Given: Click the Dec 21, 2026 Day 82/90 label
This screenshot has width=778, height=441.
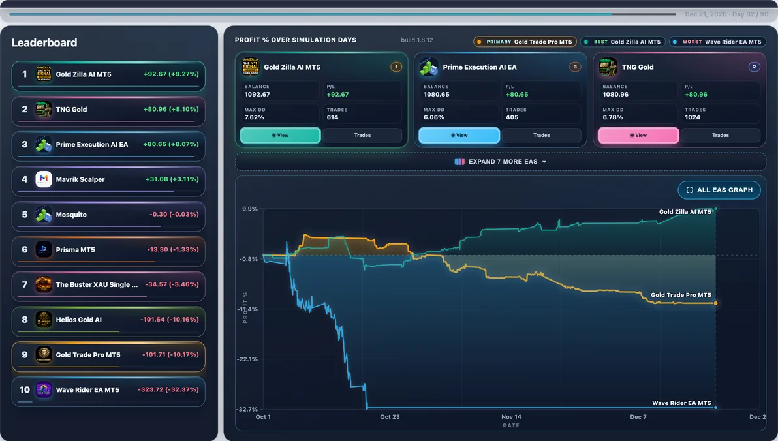Looking at the screenshot, I should click(726, 14).
